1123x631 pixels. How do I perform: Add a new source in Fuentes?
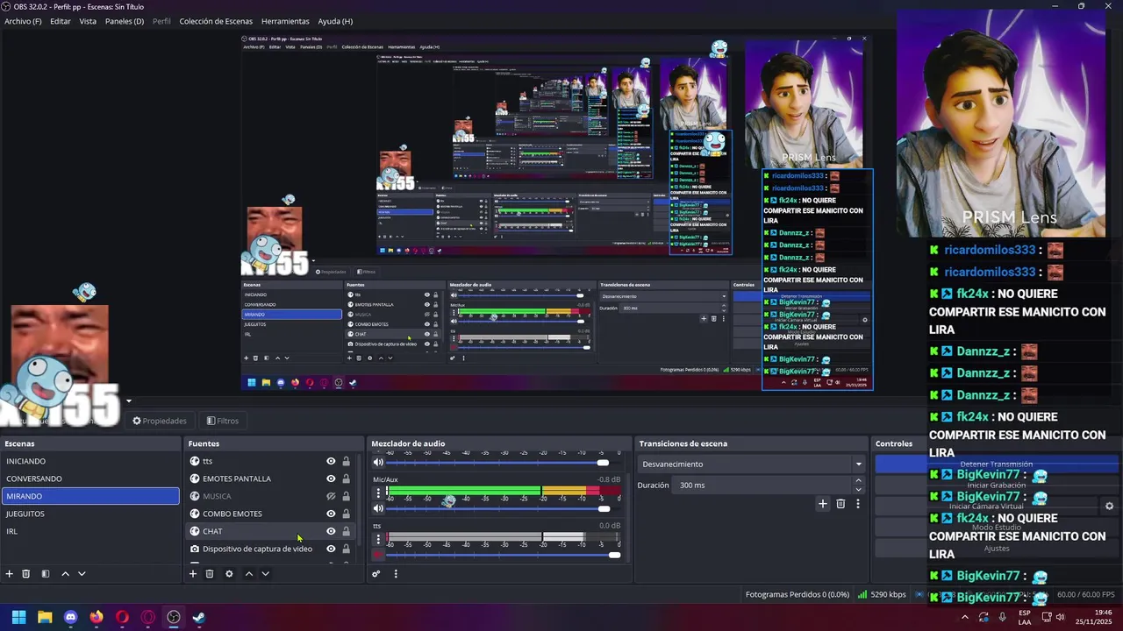(x=193, y=574)
